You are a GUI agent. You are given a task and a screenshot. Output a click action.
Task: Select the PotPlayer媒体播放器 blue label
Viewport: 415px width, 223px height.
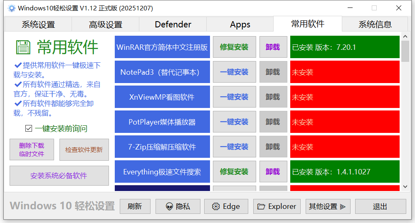pyautogui.click(x=162, y=122)
